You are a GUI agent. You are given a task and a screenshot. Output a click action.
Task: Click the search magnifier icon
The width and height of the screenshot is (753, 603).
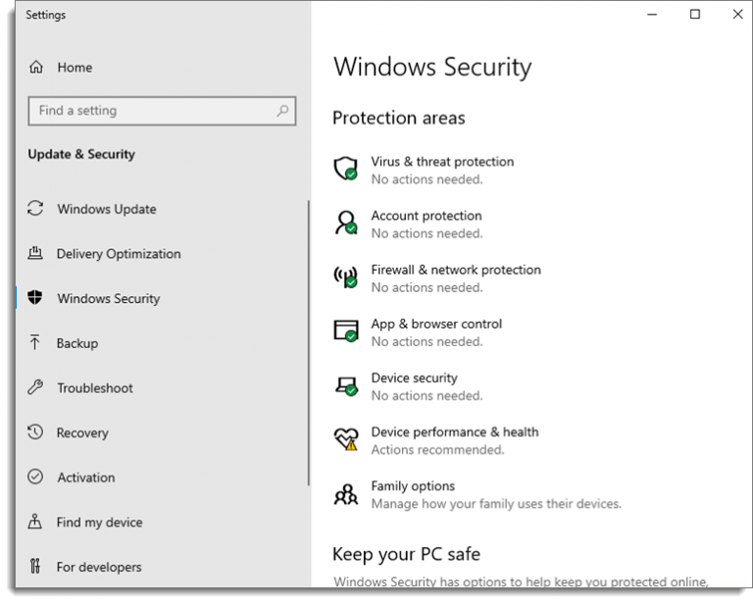[x=282, y=111]
